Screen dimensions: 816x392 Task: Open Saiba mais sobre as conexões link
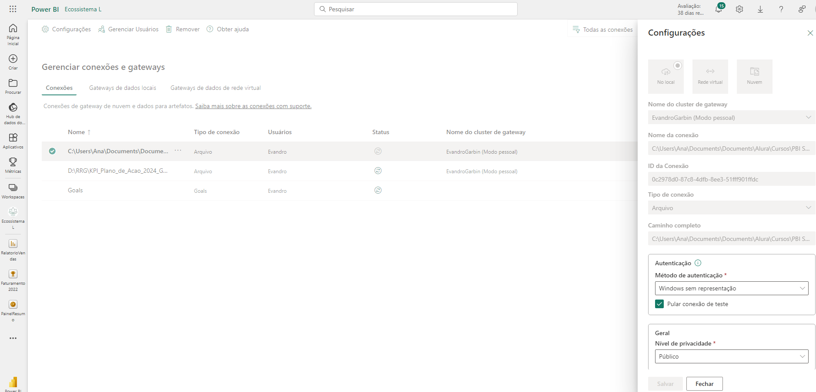pyautogui.click(x=253, y=106)
